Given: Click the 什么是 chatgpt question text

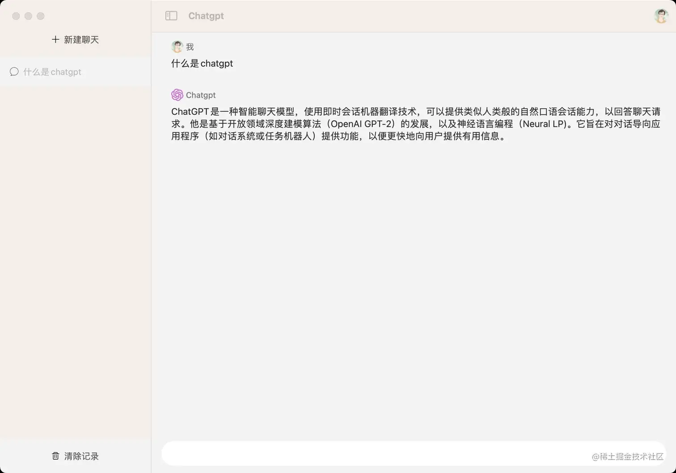Looking at the screenshot, I should coord(202,63).
